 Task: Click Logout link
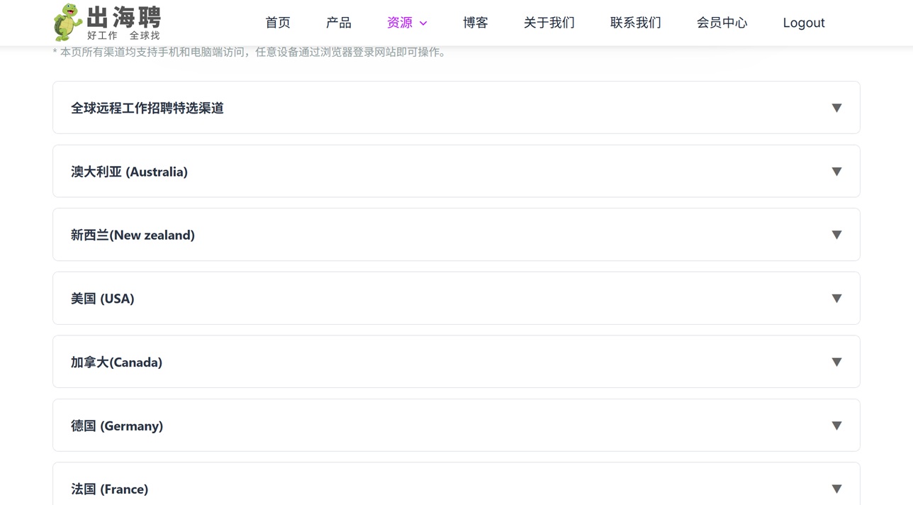click(804, 23)
